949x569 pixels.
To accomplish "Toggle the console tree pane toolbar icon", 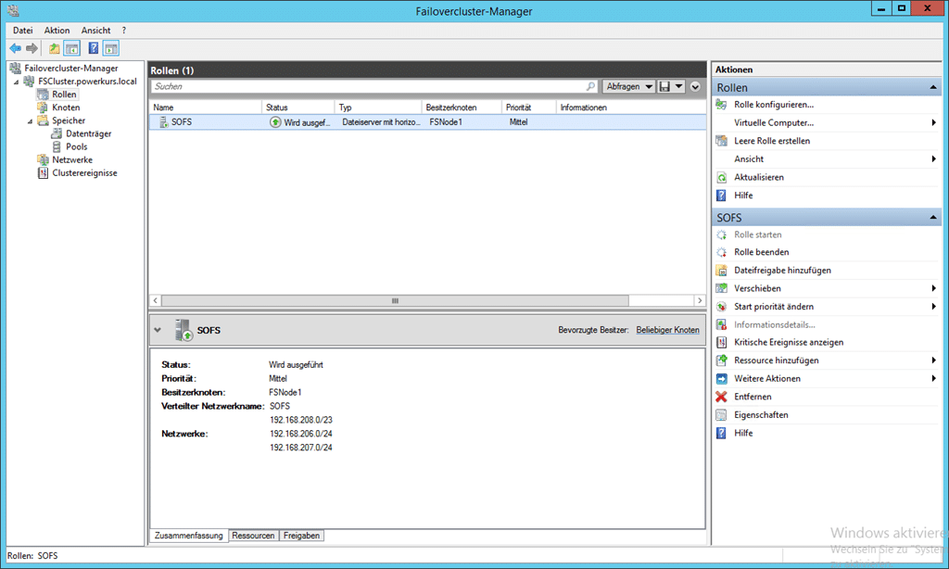I will pos(72,48).
